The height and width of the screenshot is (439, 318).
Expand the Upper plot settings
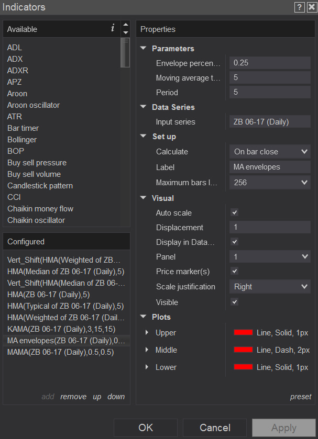pyautogui.click(x=147, y=333)
